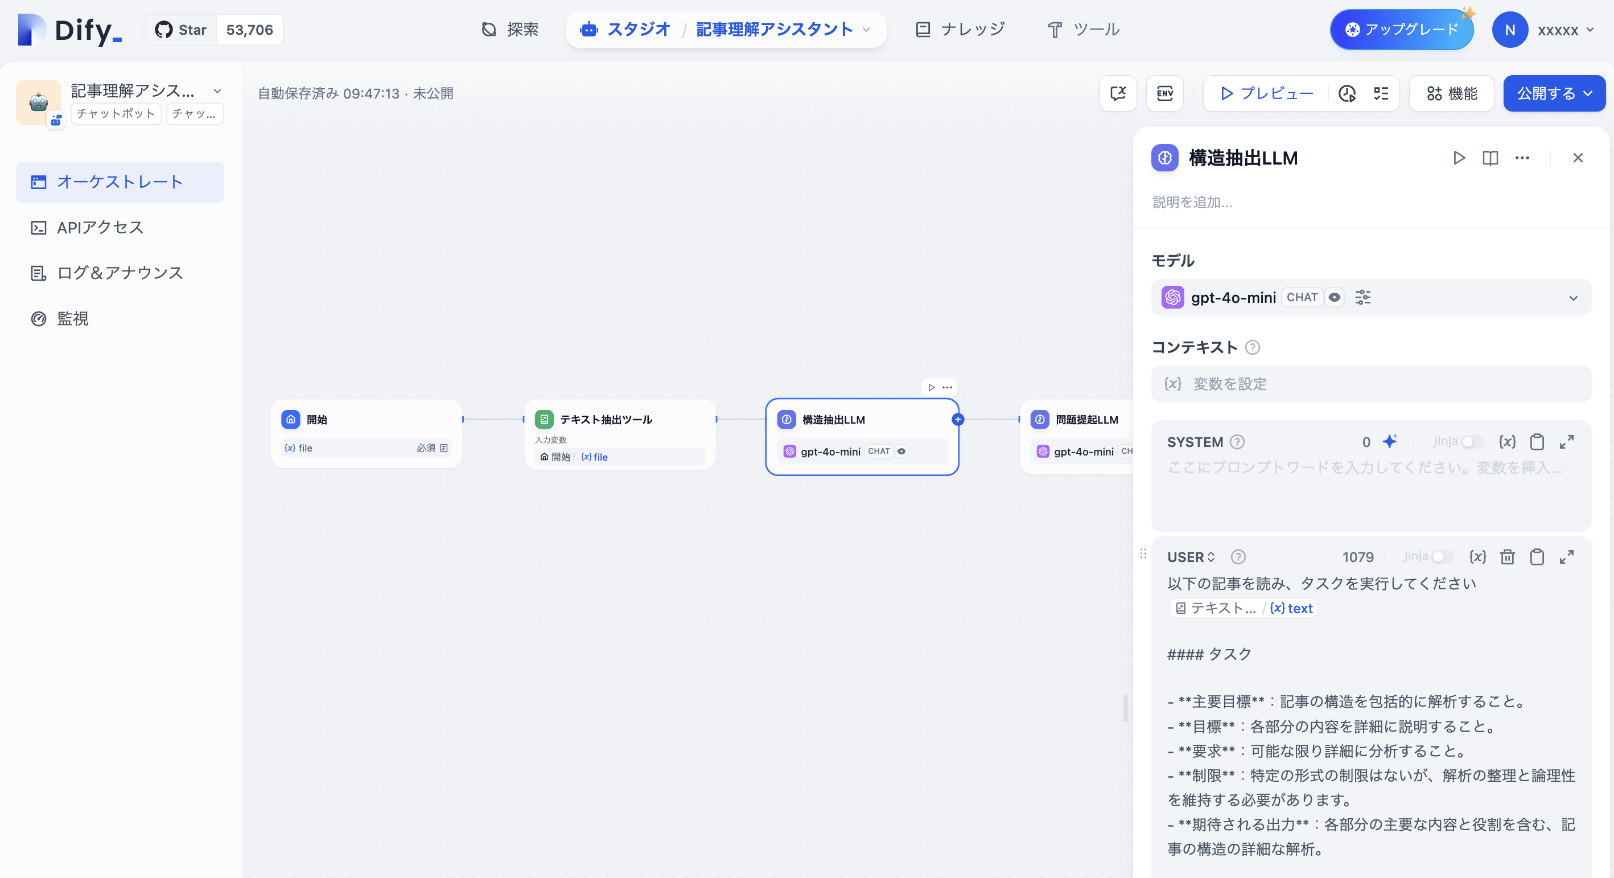Expand the gpt-4o-mini model dropdown
Screen dimensions: 1614x878
coord(1572,298)
